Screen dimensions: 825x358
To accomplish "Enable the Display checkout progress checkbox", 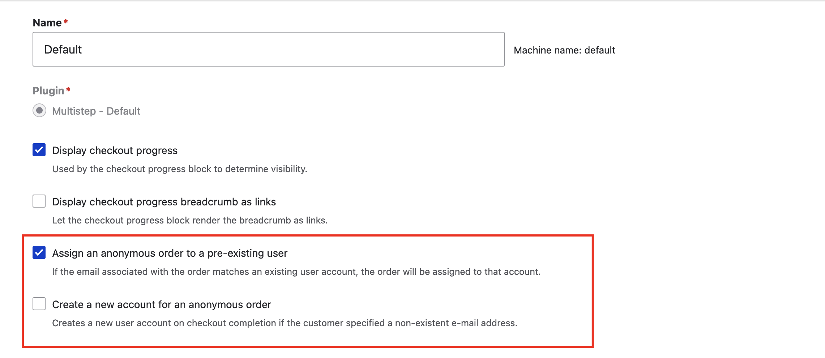I will (40, 150).
